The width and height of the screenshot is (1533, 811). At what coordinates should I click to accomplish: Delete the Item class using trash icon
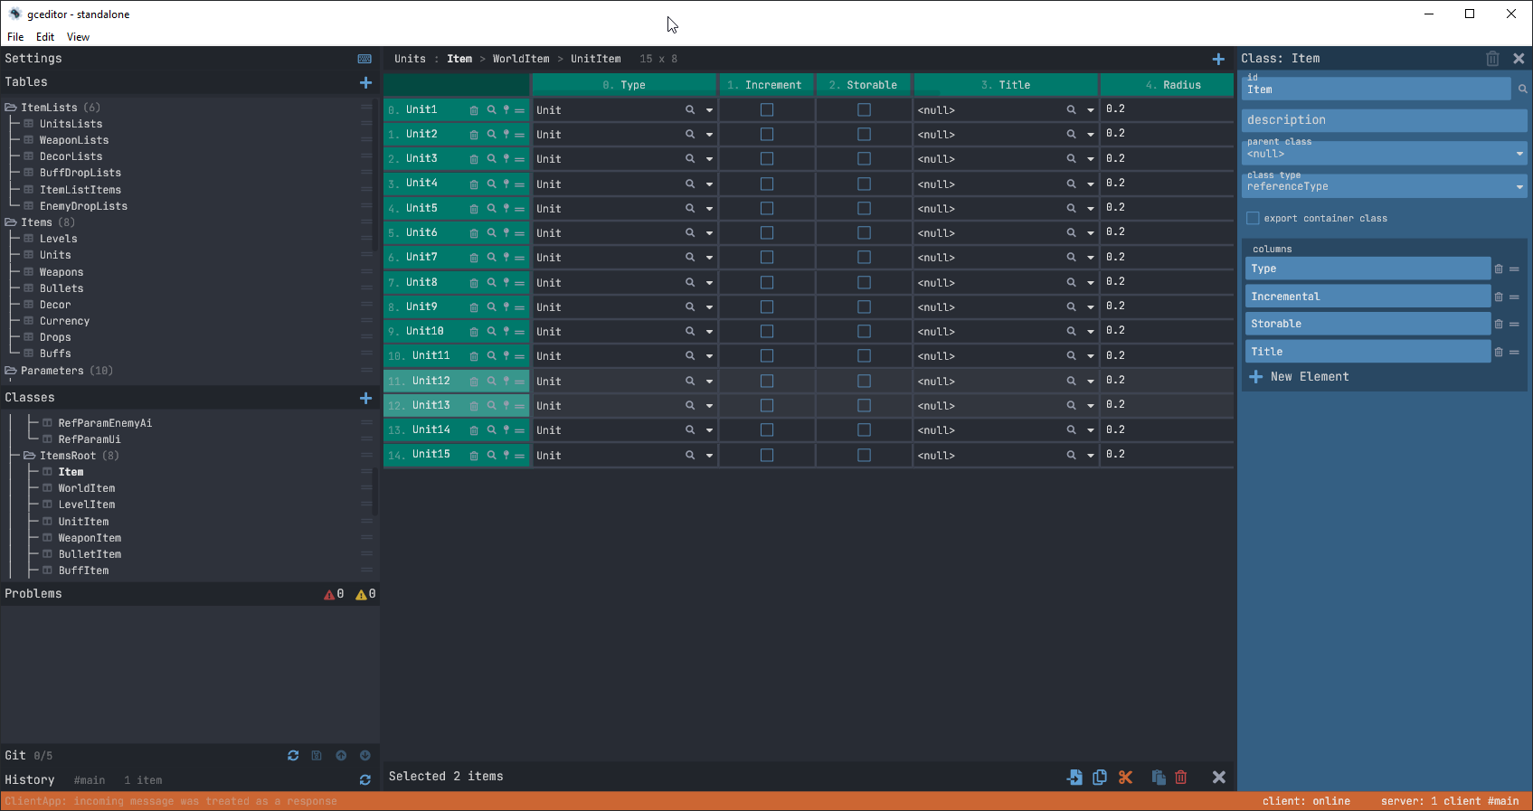pyautogui.click(x=1492, y=59)
